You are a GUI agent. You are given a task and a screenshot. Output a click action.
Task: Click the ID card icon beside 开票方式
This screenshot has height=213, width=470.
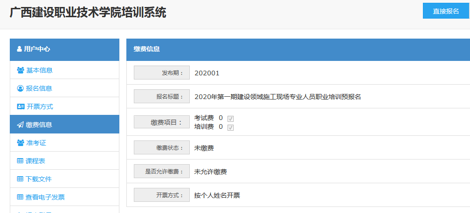click(21, 106)
